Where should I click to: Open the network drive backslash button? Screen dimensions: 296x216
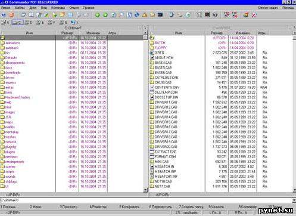(x=74, y=23)
